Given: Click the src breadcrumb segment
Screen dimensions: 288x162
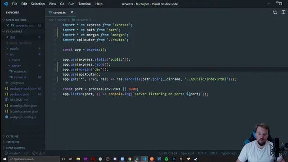Looking at the screenshot, I should tap(51, 20).
